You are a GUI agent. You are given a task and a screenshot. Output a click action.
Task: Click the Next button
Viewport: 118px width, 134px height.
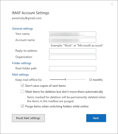(x=96, y=118)
